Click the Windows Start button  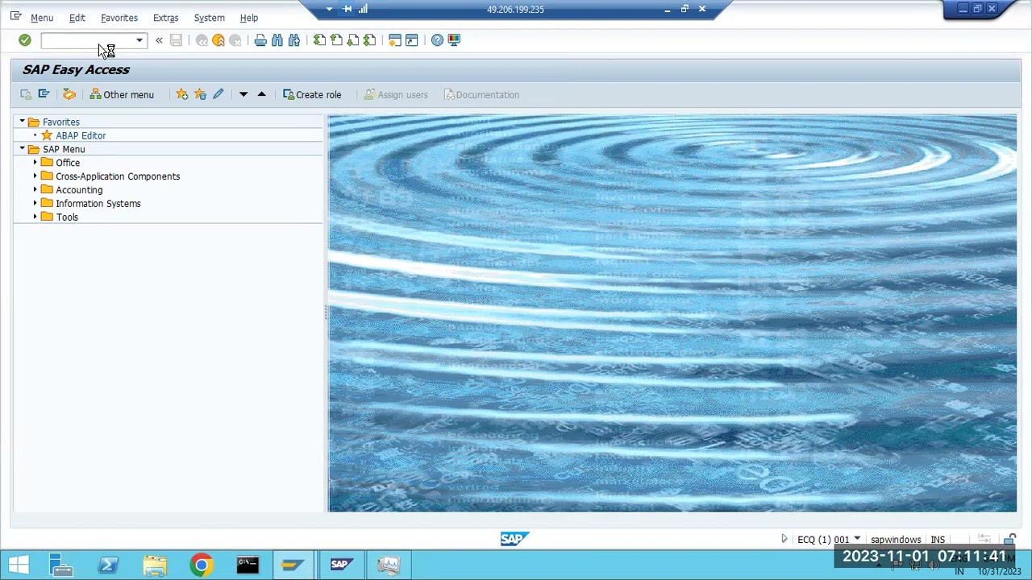[x=19, y=565]
